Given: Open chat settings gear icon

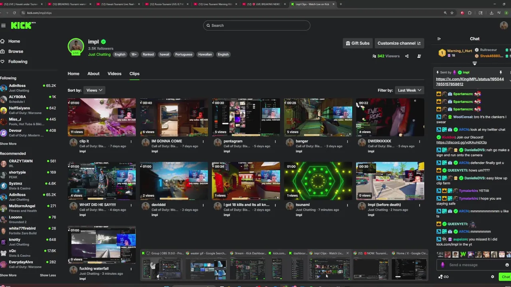Looking at the screenshot, I should (x=492, y=277).
